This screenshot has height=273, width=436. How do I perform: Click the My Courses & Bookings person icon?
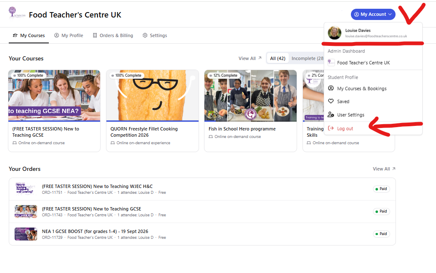[x=330, y=88]
